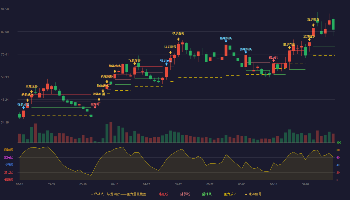350x200 pixels.
Task: Click the 幼龙遁水 arrow near 06-26
Action: coord(309,39)
